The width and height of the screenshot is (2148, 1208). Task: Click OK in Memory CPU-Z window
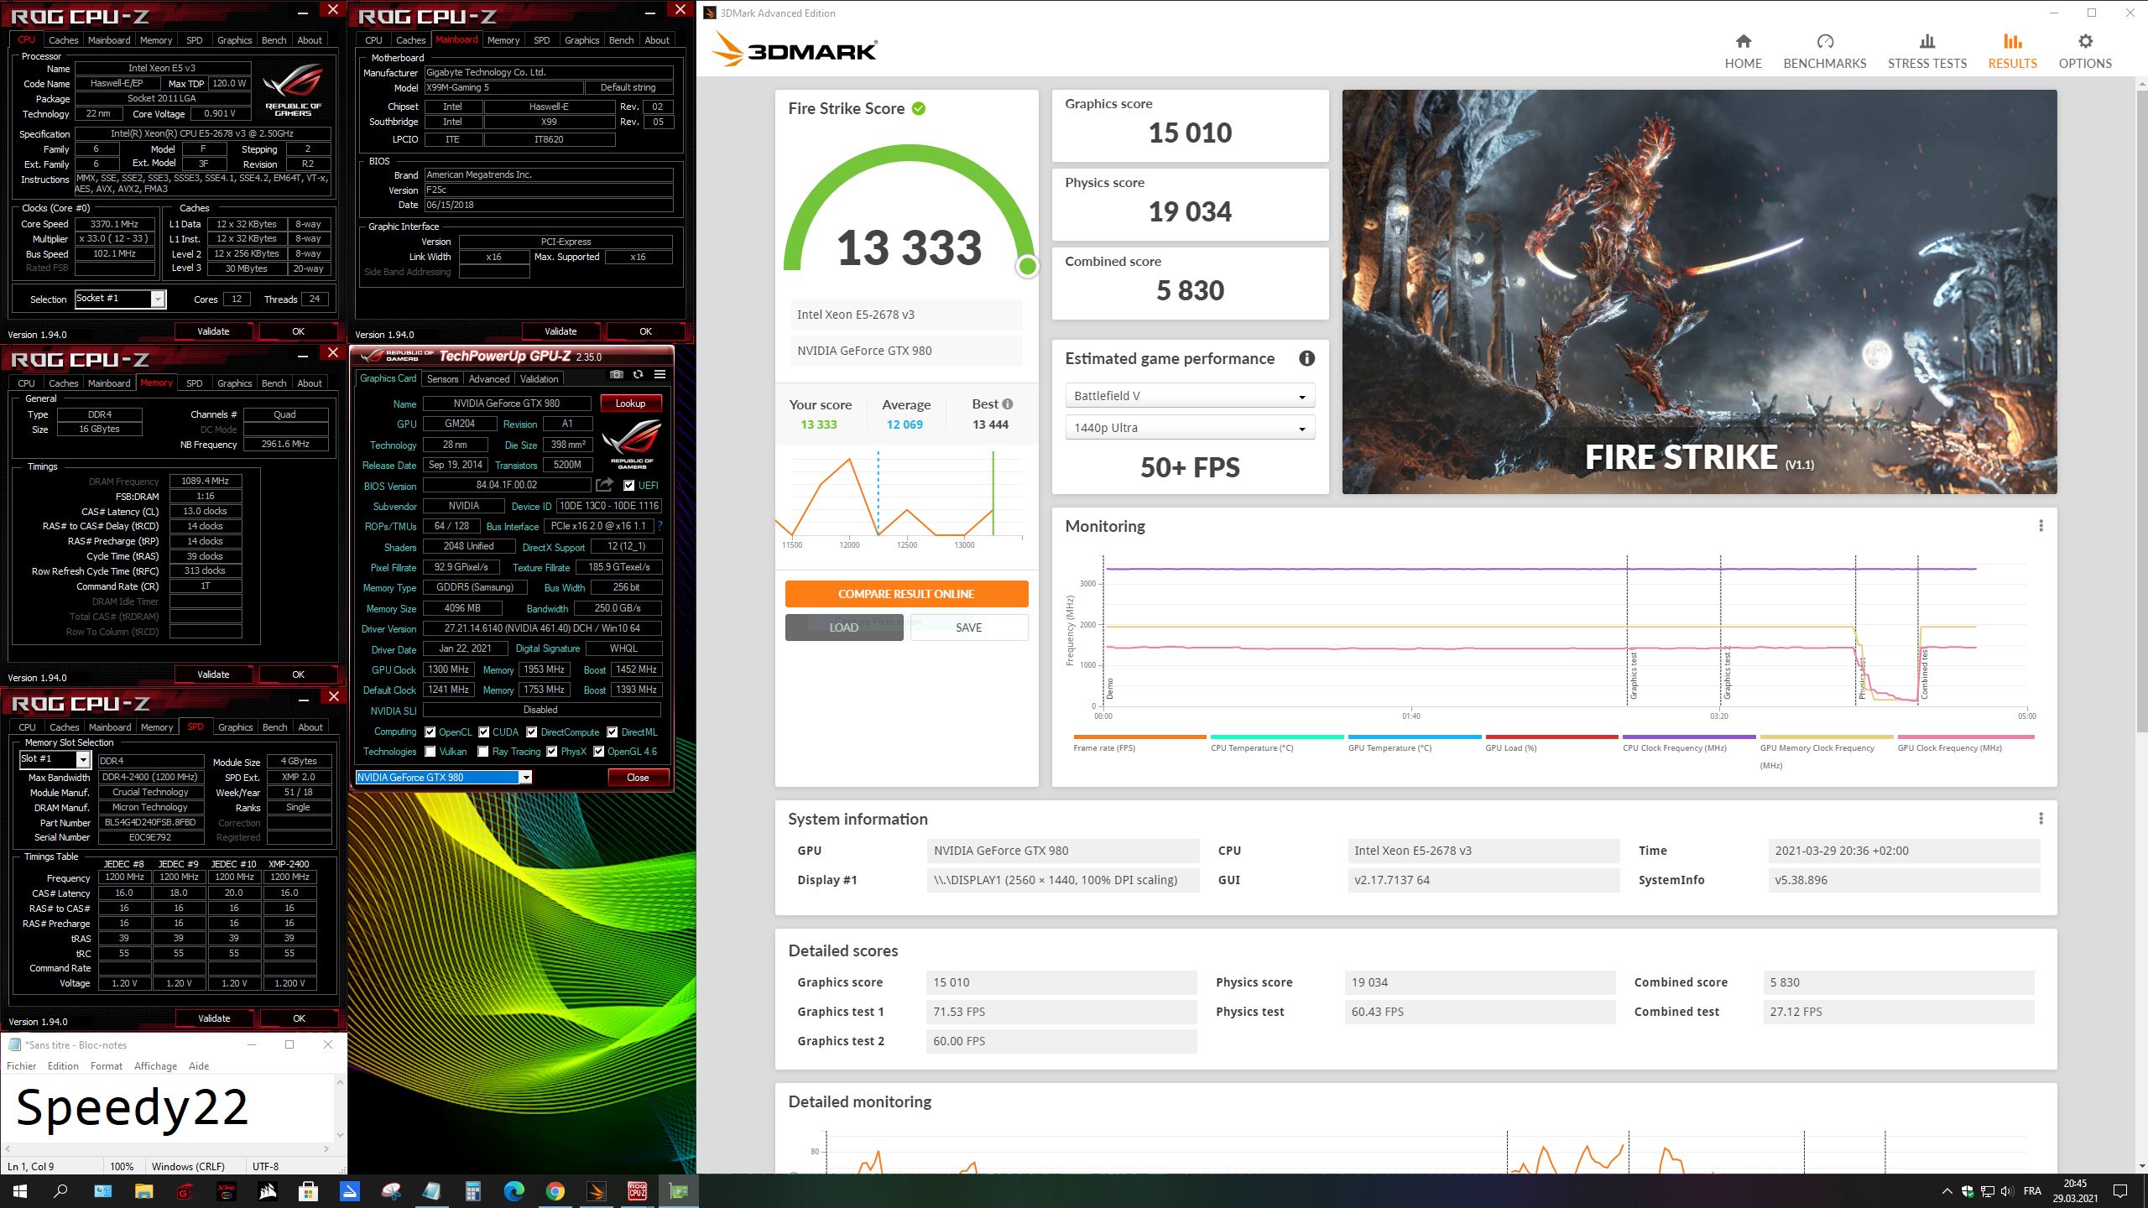pos(298,674)
